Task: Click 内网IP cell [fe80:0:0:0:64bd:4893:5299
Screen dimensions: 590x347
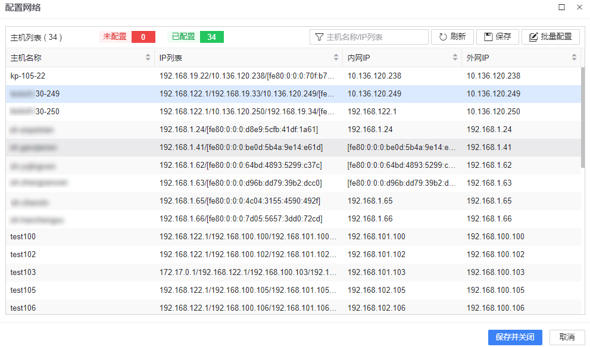Action: tap(401, 165)
